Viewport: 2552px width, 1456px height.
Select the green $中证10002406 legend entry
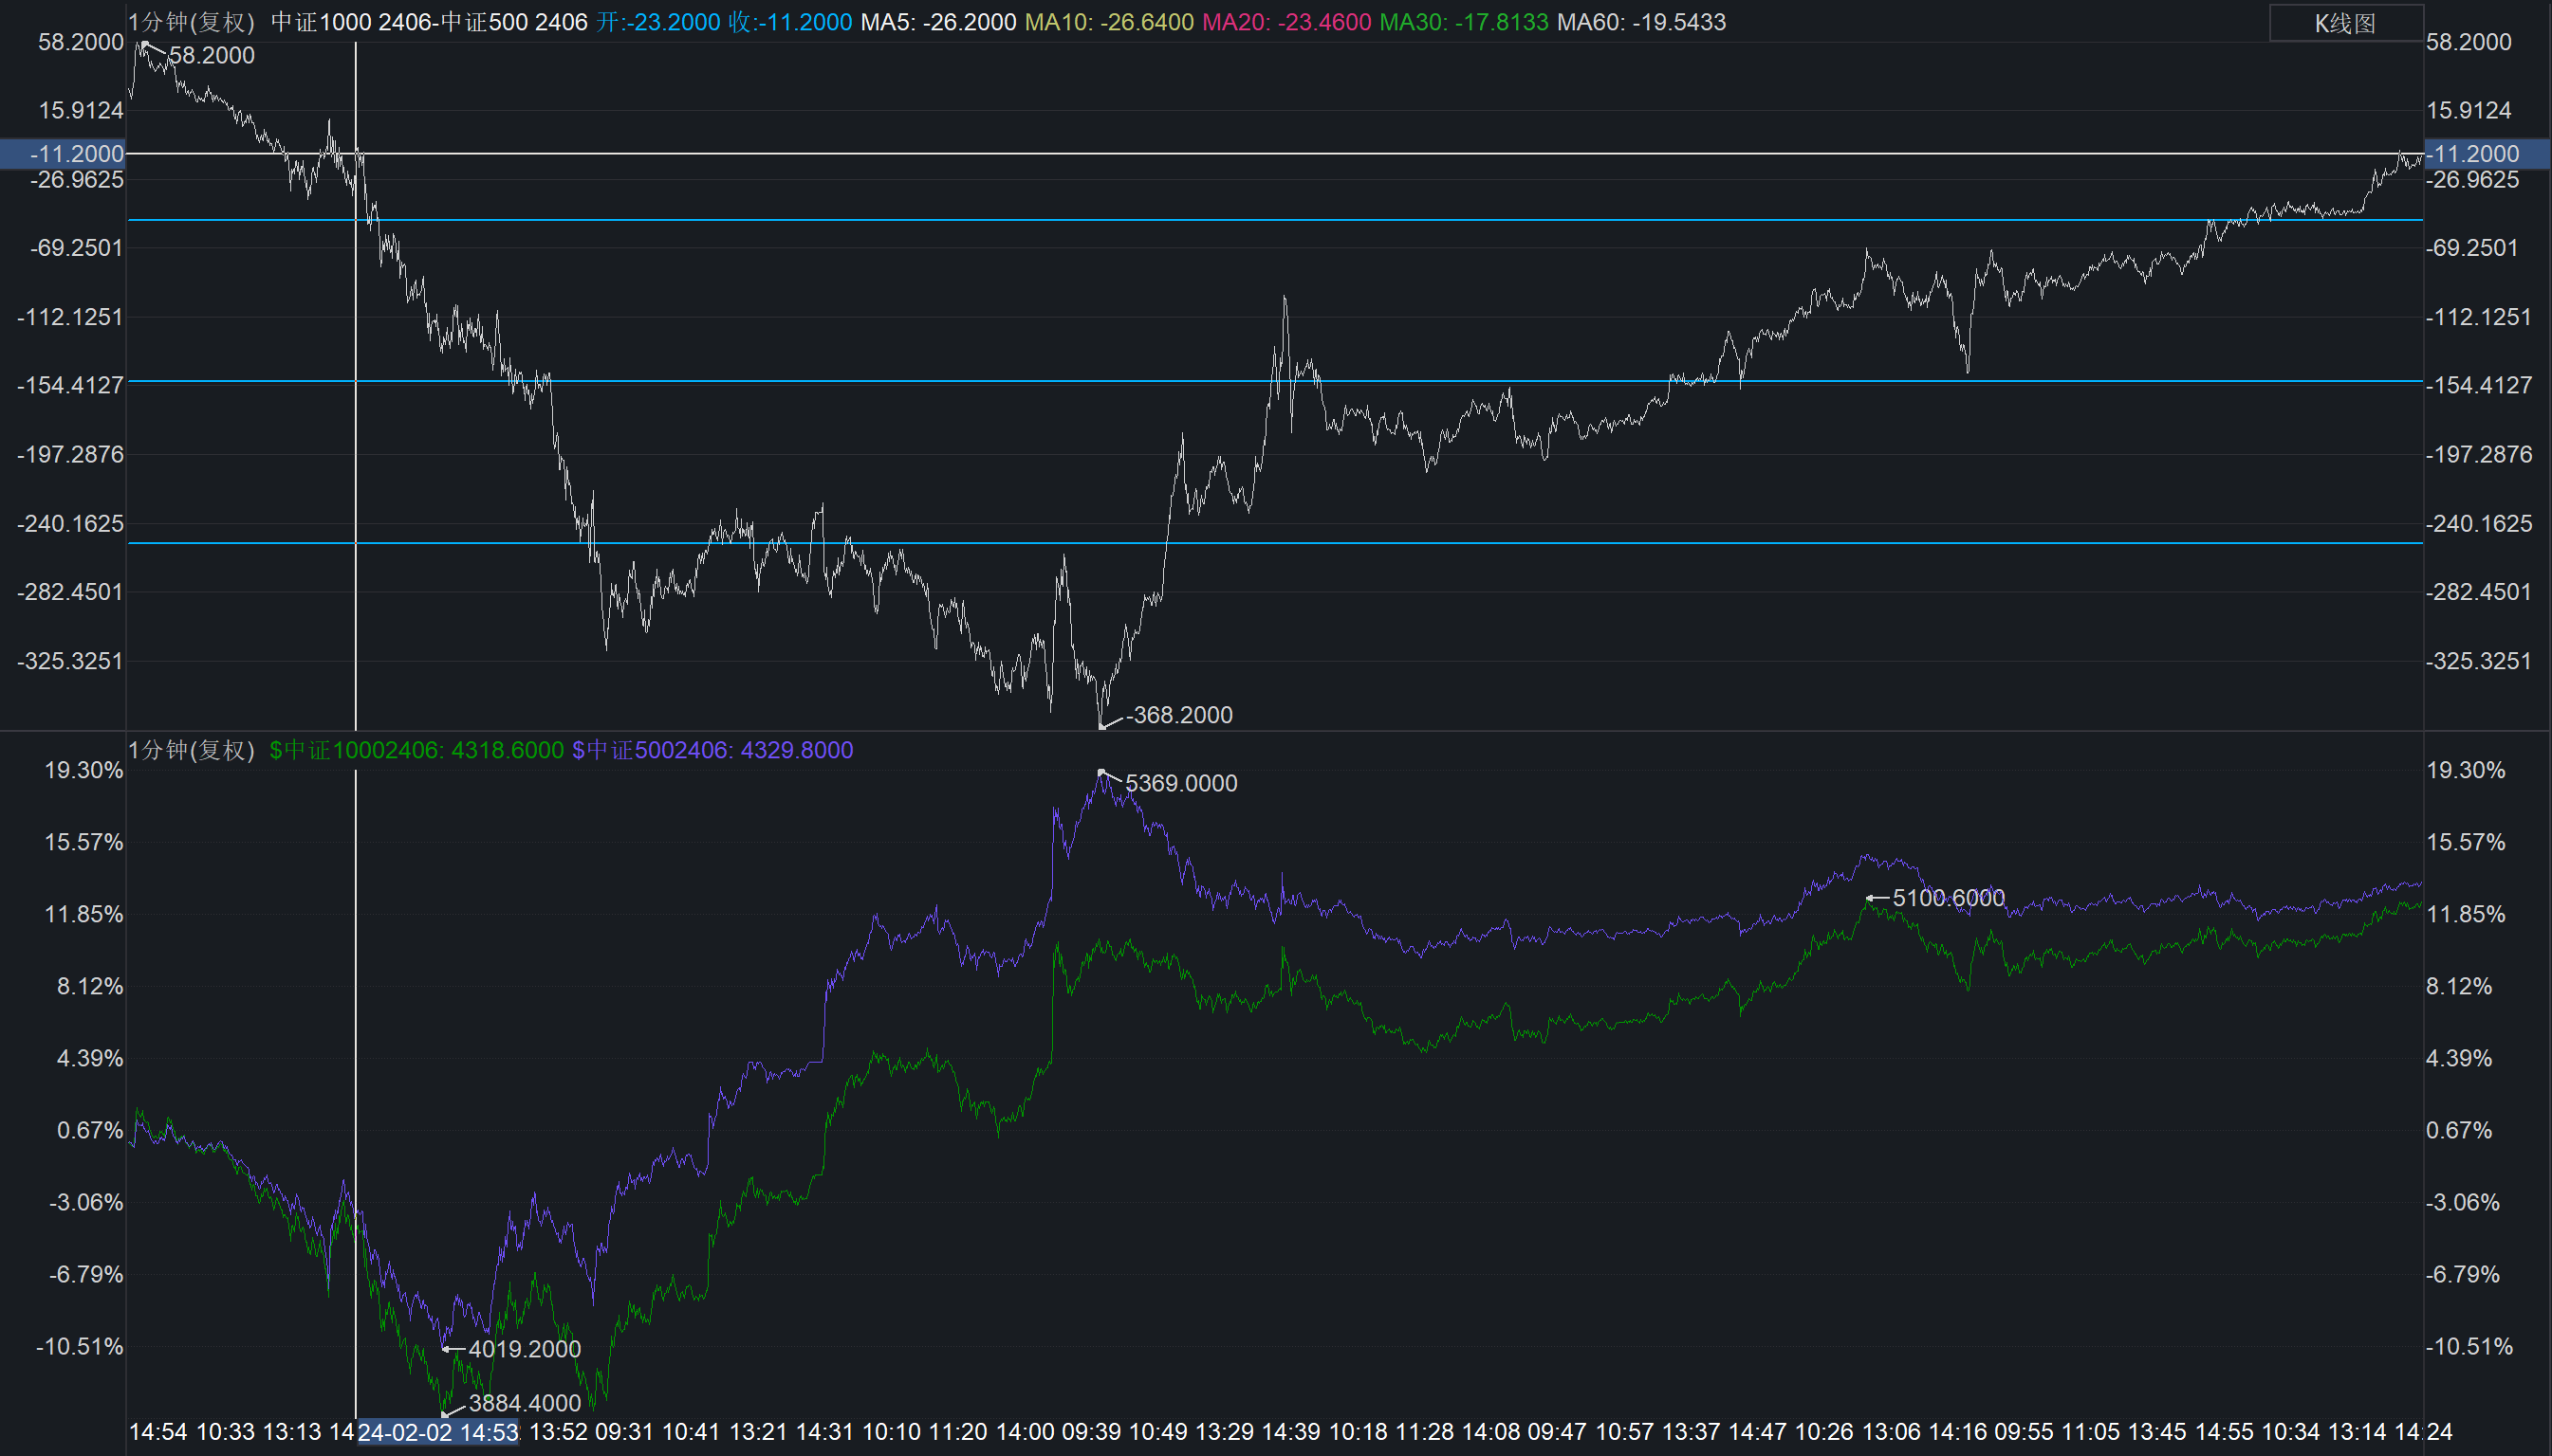[x=416, y=750]
